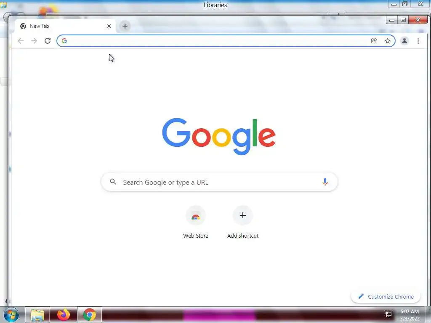431x323 pixels.
Task: Go back using the back arrow
Action: 21,41
